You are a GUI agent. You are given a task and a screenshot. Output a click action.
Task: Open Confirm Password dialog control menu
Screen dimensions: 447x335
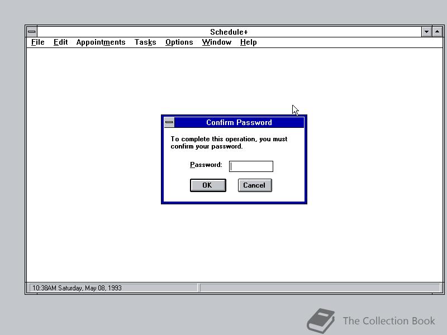click(x=169, y=122)
